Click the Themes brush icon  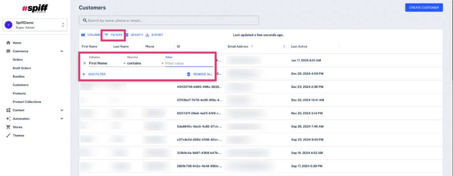click(x=8, y=135)
